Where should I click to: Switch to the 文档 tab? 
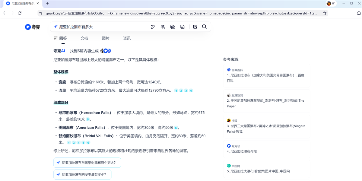84,38
